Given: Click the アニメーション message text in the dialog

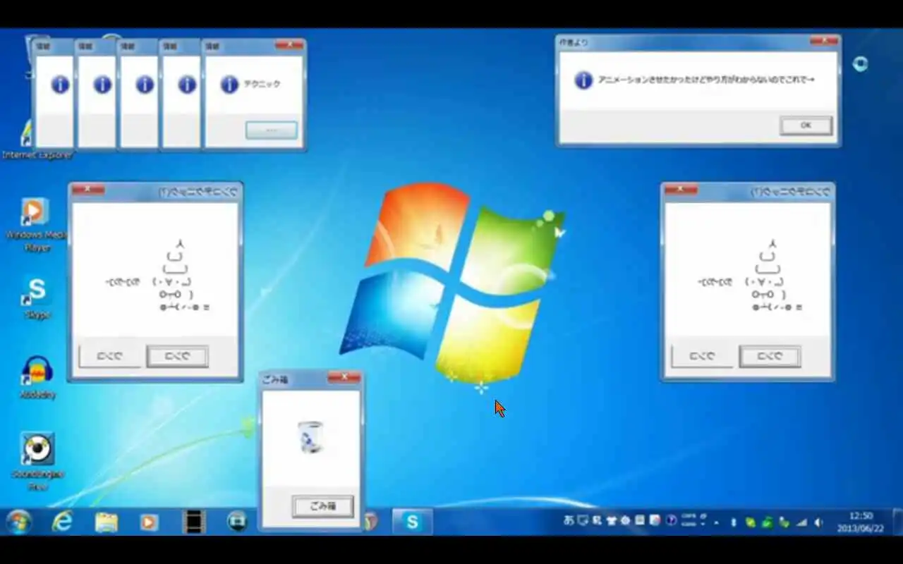Looking at the screenshot, I should [x=706, y=80].
